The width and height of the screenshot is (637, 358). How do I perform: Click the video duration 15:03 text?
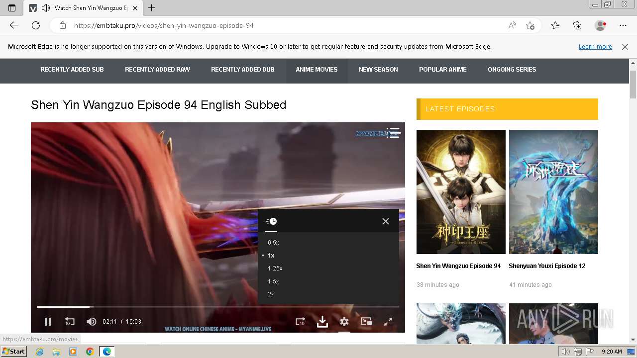133,322
